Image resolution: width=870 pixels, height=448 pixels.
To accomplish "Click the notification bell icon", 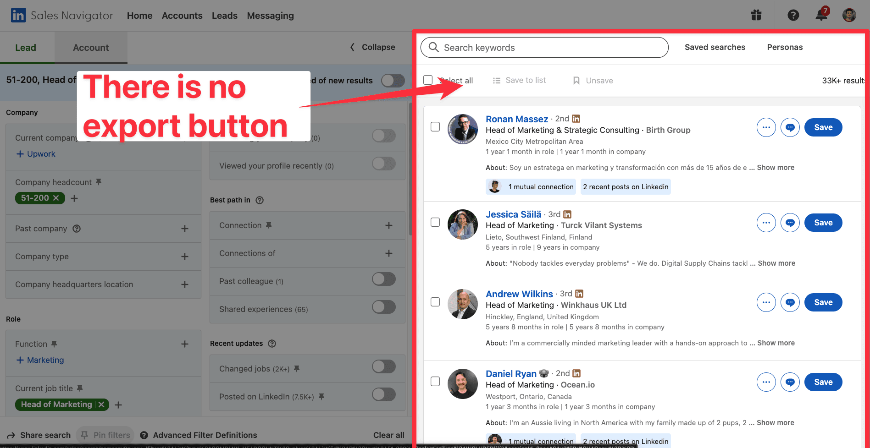I will (x=820, y=15).
